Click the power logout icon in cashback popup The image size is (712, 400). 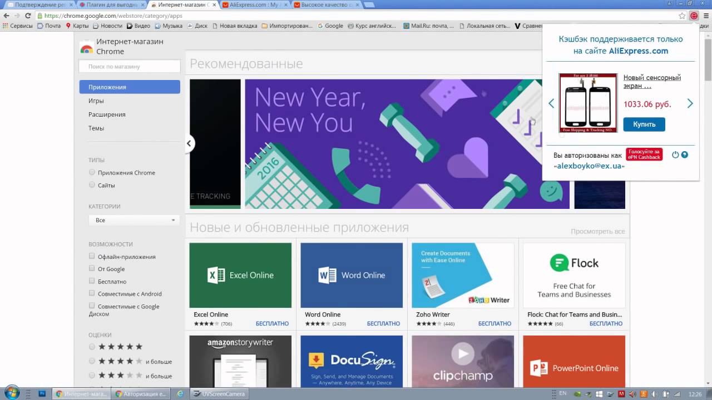tap(675, 154)
